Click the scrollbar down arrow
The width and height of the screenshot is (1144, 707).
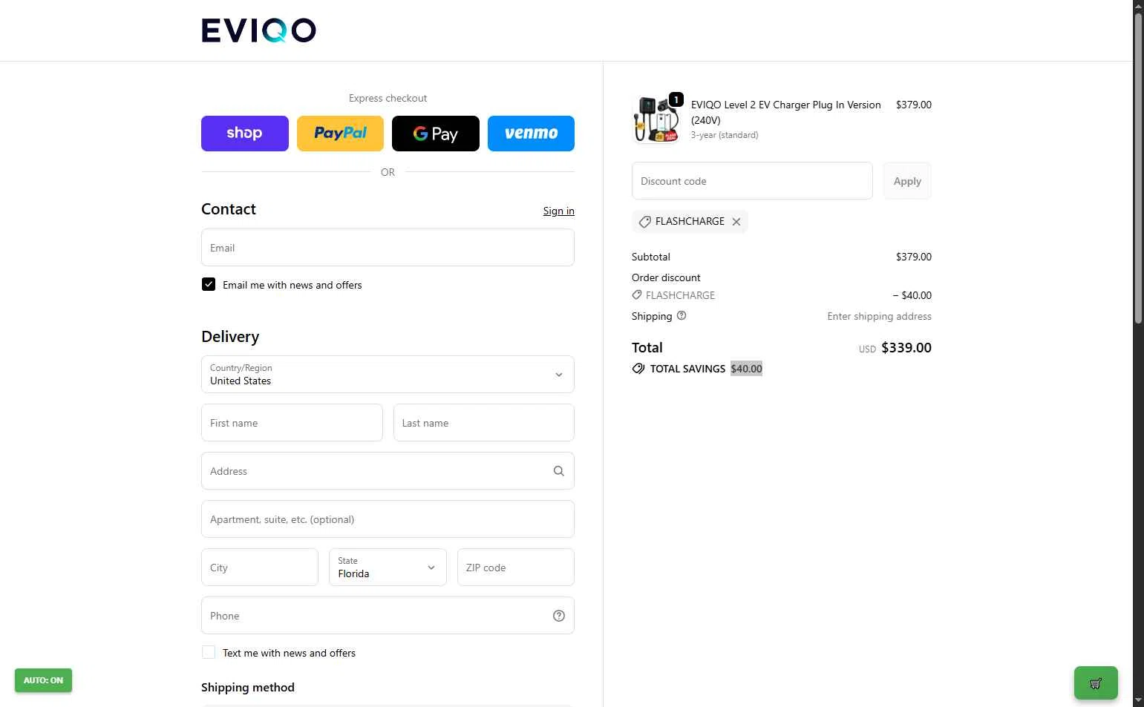coord(1138,700)
